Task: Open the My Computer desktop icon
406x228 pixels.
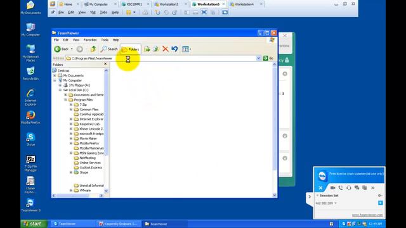Action: 30,30
